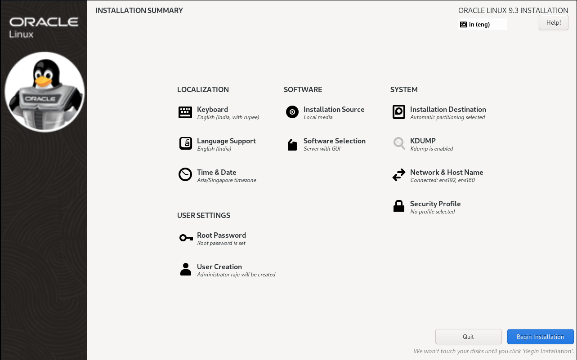Open User Creation label
The image size is (577, 360).
click(x=219, y=267)
